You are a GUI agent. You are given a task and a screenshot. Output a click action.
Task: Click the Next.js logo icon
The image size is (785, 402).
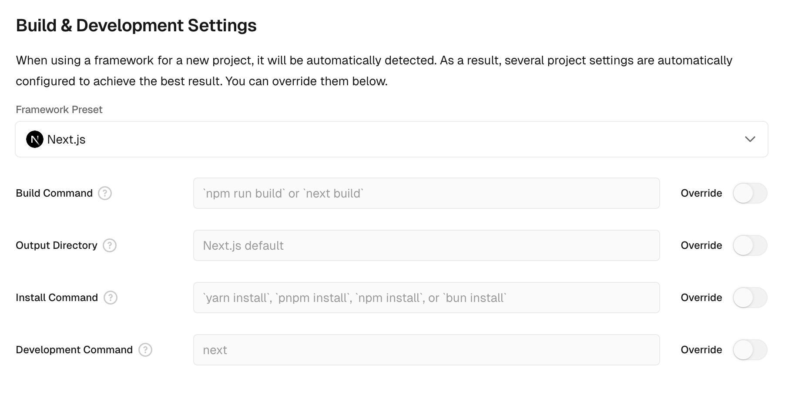[x=35, y=139]
